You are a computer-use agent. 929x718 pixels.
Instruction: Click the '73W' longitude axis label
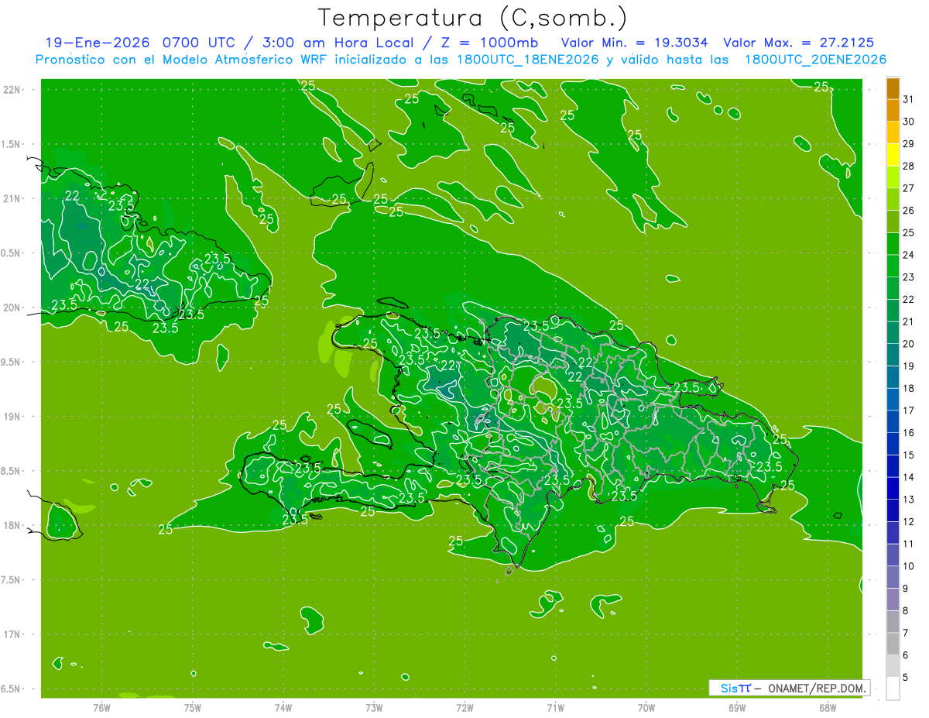click(374, 707)
